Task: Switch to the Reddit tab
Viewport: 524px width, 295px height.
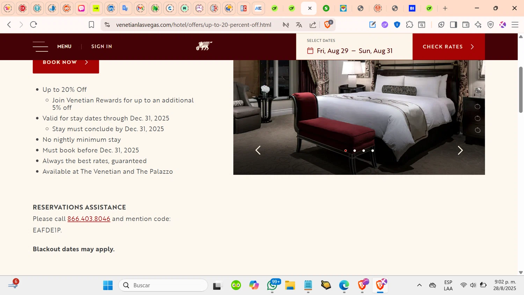Action: click(x=67, y=8)
